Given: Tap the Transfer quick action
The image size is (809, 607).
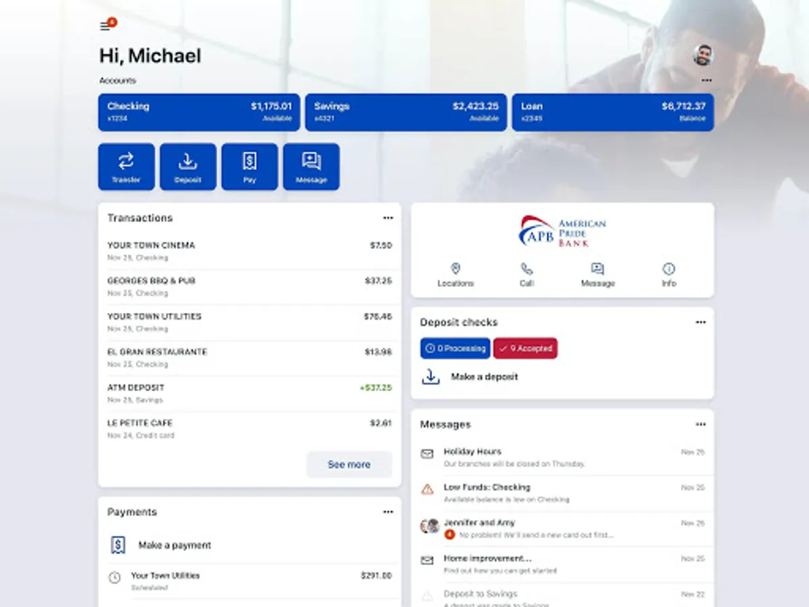Looking at the screenshot, I should 126,167.
